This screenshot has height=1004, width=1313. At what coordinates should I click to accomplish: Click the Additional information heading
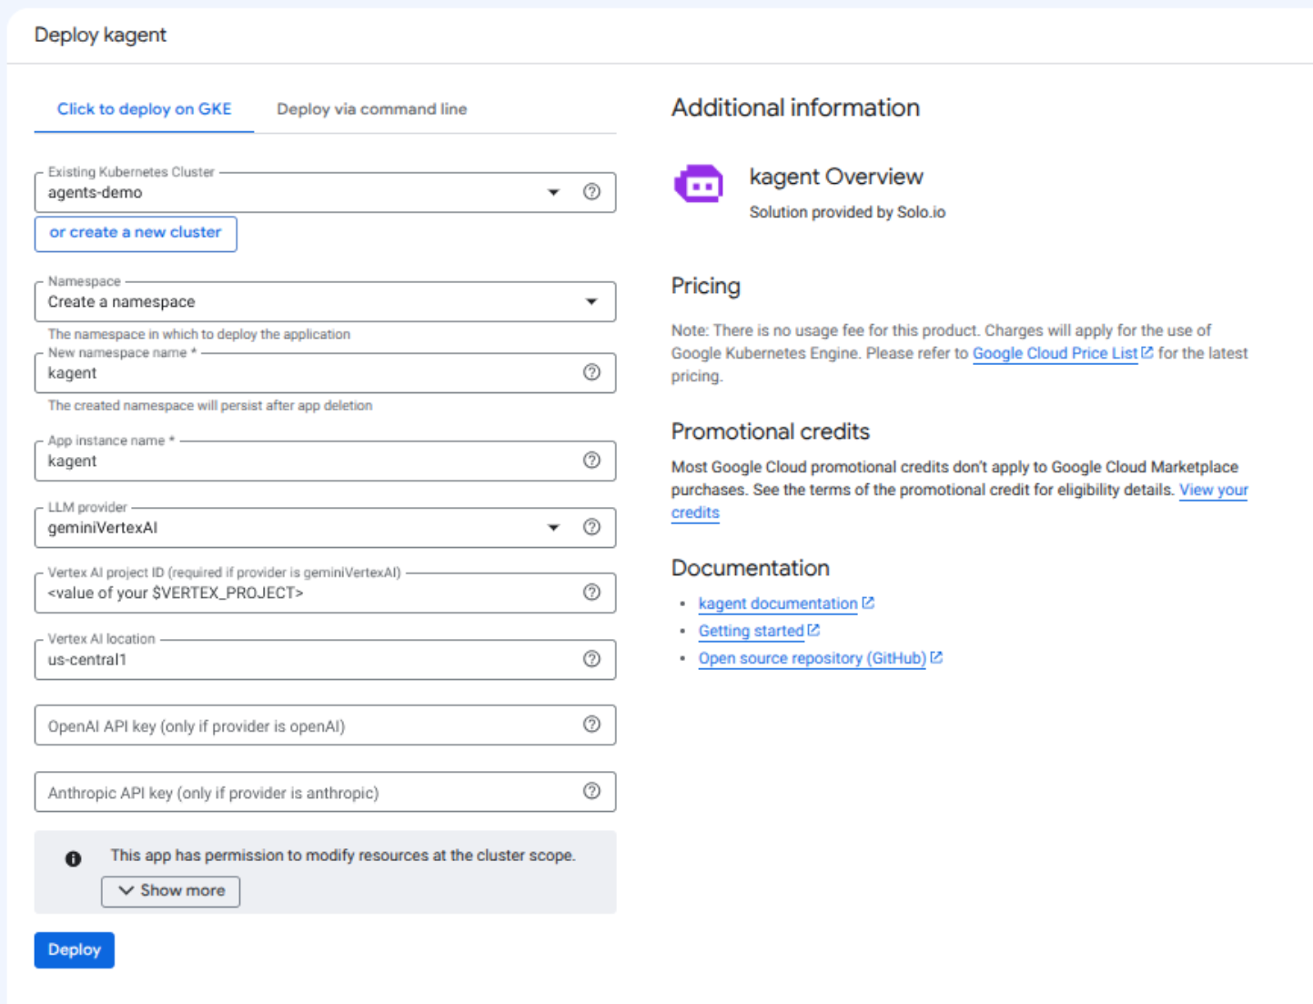[x=795, y=107]
